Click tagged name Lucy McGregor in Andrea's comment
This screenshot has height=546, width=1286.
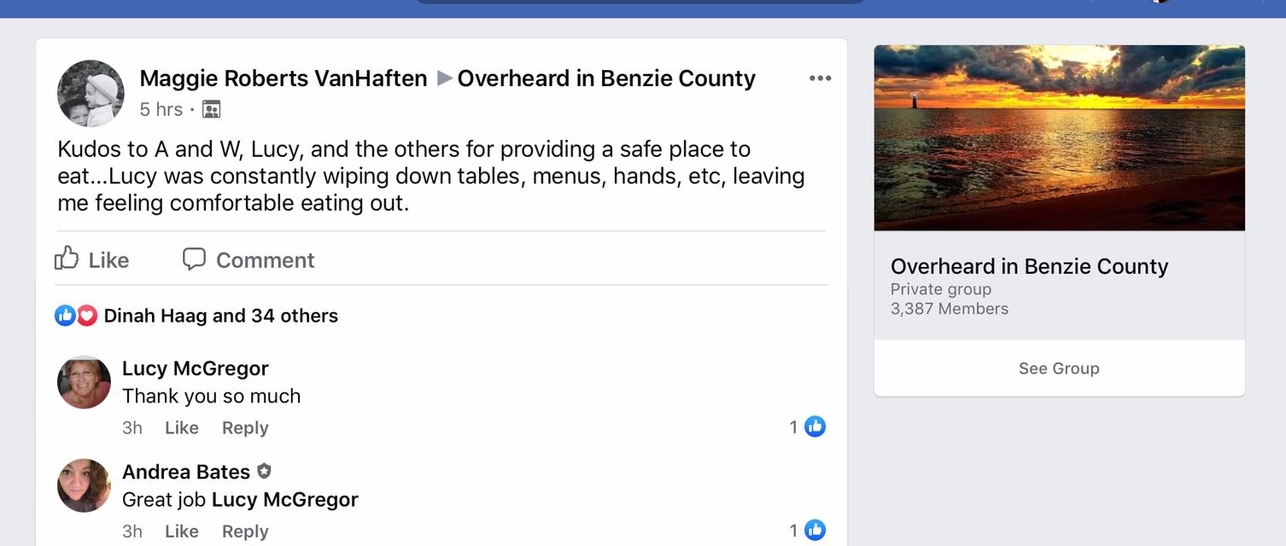285,499
